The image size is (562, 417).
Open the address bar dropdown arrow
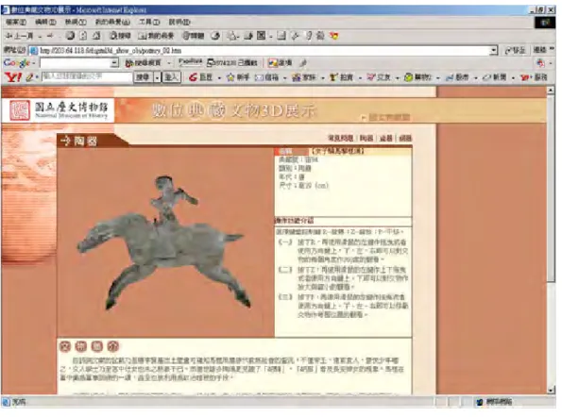pos(494,50)
